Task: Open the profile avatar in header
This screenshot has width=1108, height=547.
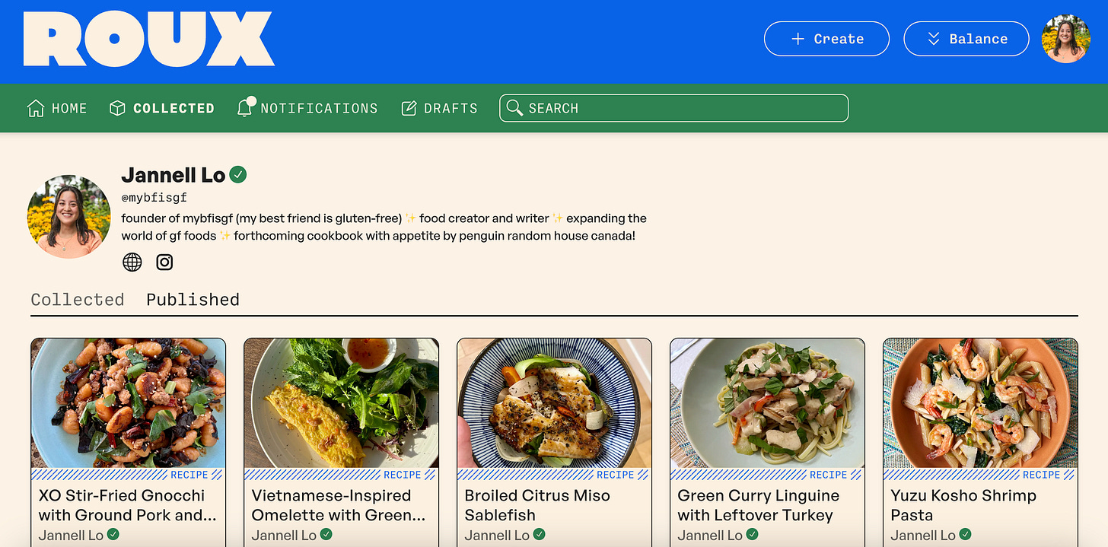Action: coord(1065,39)
